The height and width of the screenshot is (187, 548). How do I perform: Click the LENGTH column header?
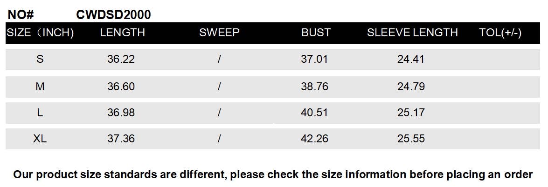[122, 33]
